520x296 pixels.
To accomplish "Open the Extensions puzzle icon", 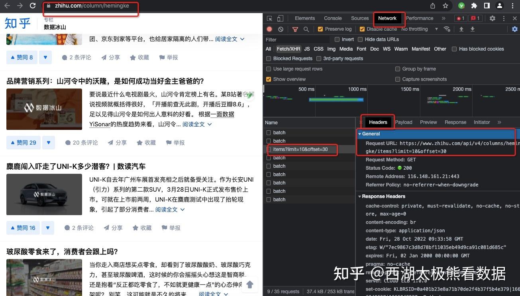I will coord(474,6).
